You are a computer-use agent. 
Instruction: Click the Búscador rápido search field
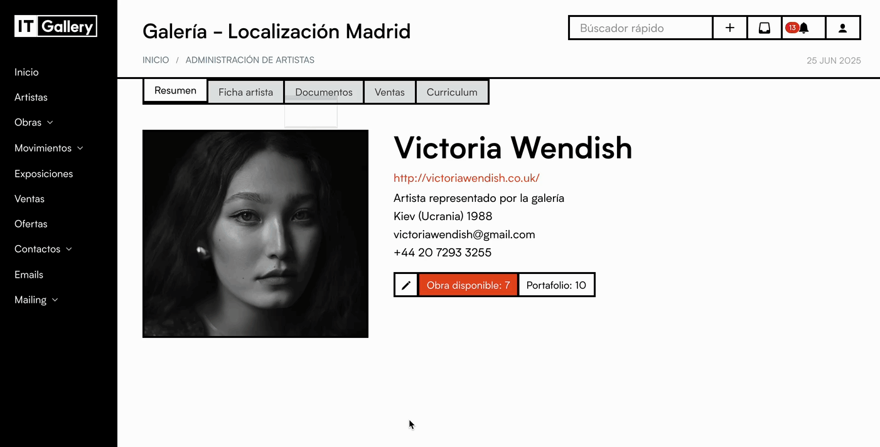click(641, 28)
